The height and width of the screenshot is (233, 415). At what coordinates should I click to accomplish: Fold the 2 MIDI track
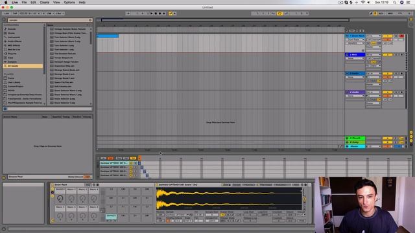(347, 54)
